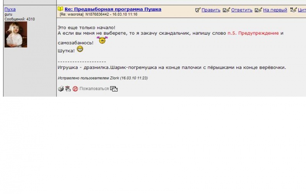This screenshot has height=194, width=306.
Task: Click the Пожаловаться report link
Action: [94, 89]
